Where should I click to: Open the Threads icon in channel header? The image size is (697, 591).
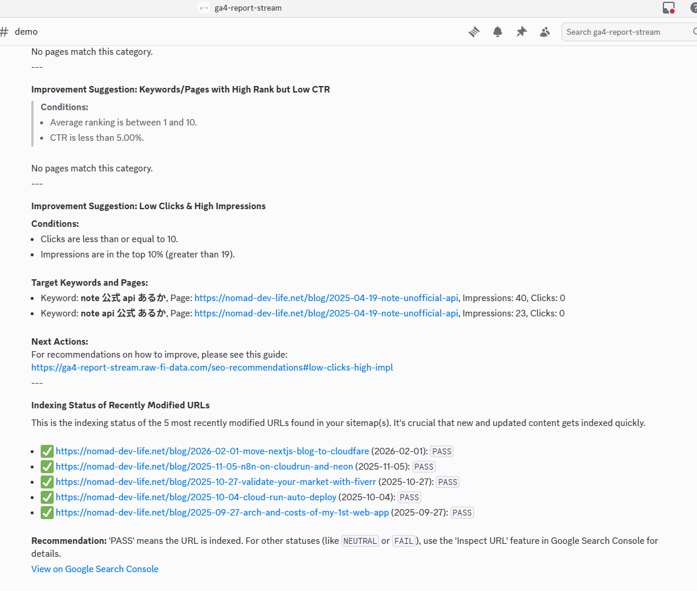(474, 32)
